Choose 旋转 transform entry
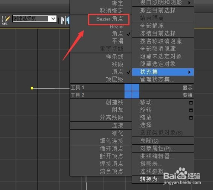The image size is (213, 190). [x=146, y=110]
